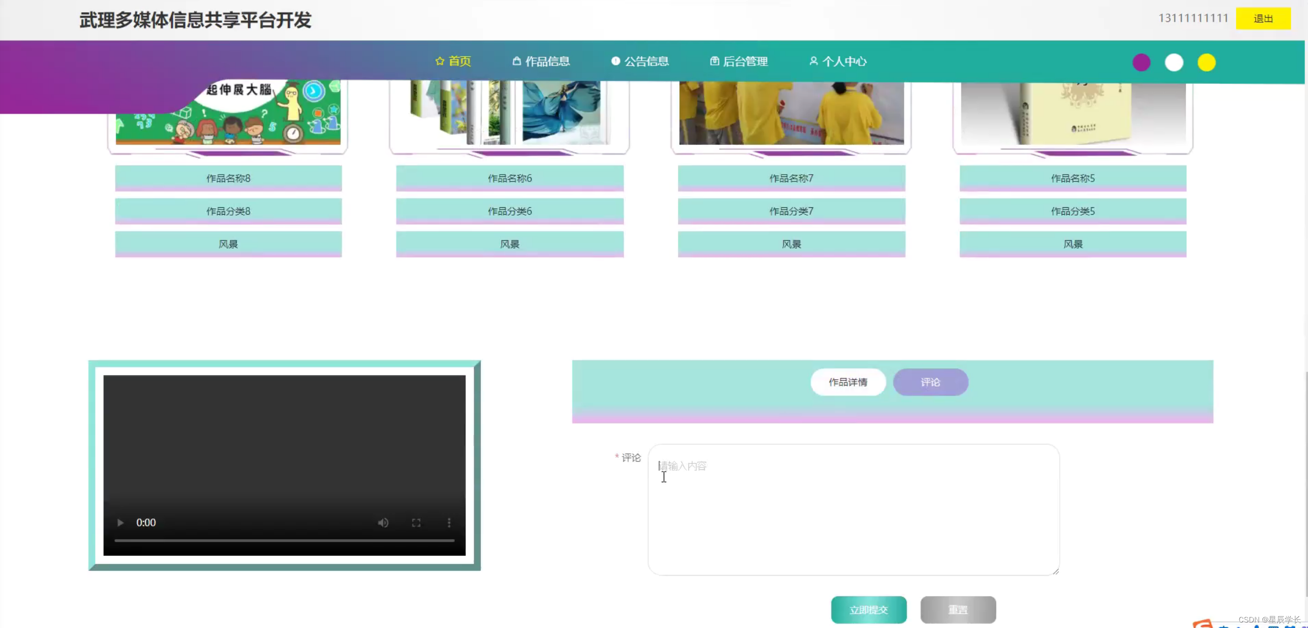Screen dimensions: 1308x628
Task: Click the 重置 reset button
Action: [958, 609]
